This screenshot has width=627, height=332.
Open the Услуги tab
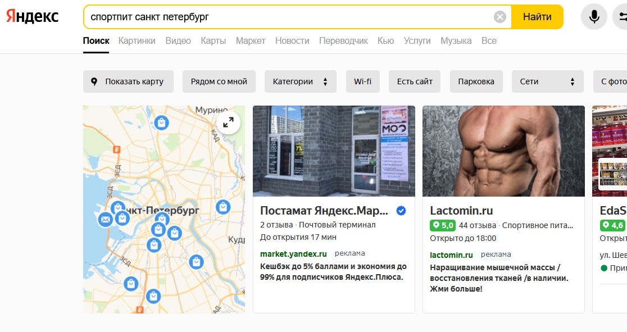[417, 41]
